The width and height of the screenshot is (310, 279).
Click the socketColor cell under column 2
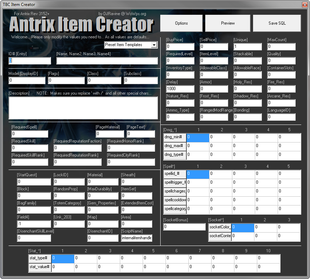pos(265,228)
